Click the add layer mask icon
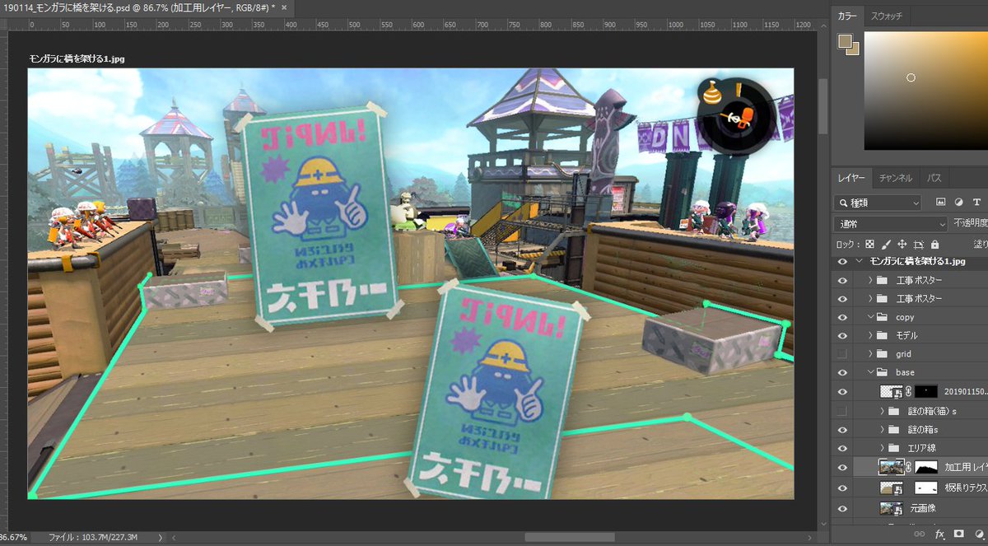 pyautogui.click(x=959, y=534)
